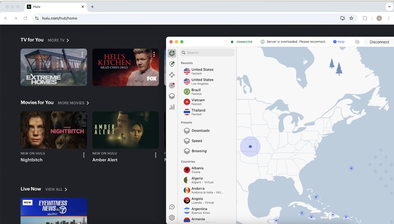Viewport: 394px width, 224px height.
Task: Click browser back arrow
Action: coord(6,18)
